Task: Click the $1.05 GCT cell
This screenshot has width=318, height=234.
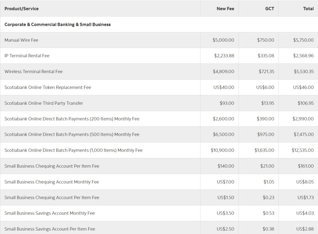Action: click(269, 182)
